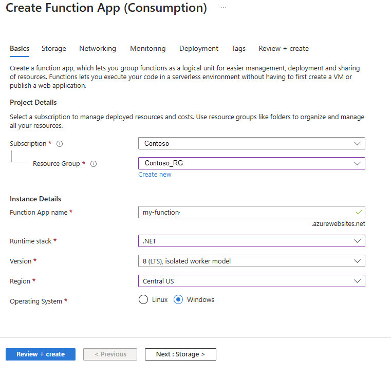This screenshot has height=379, width=391.
Task: Open the Runtime stack dropdown
Action: point(251,241)
